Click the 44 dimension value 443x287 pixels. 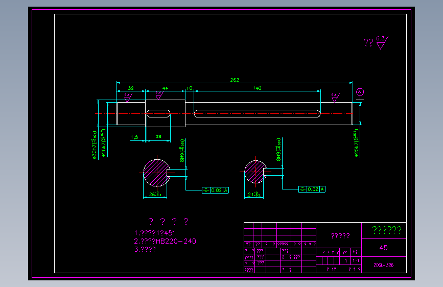[165, 88]
